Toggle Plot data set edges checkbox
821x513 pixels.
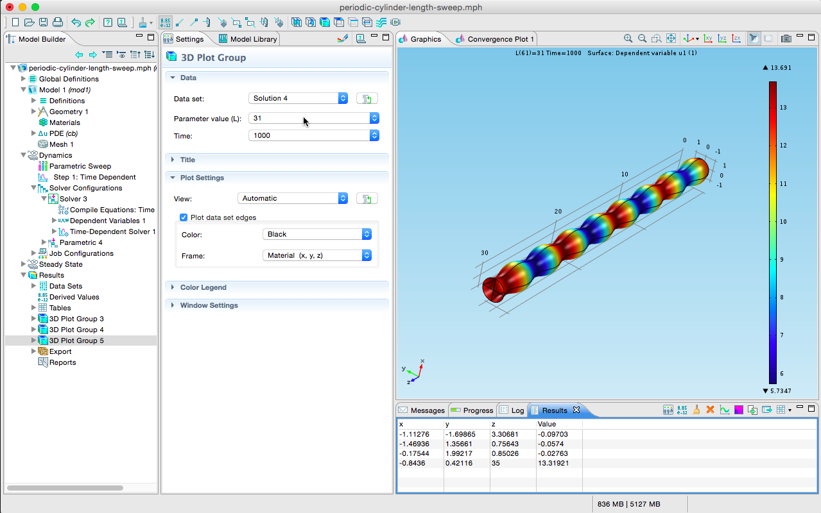coord(184,217)
